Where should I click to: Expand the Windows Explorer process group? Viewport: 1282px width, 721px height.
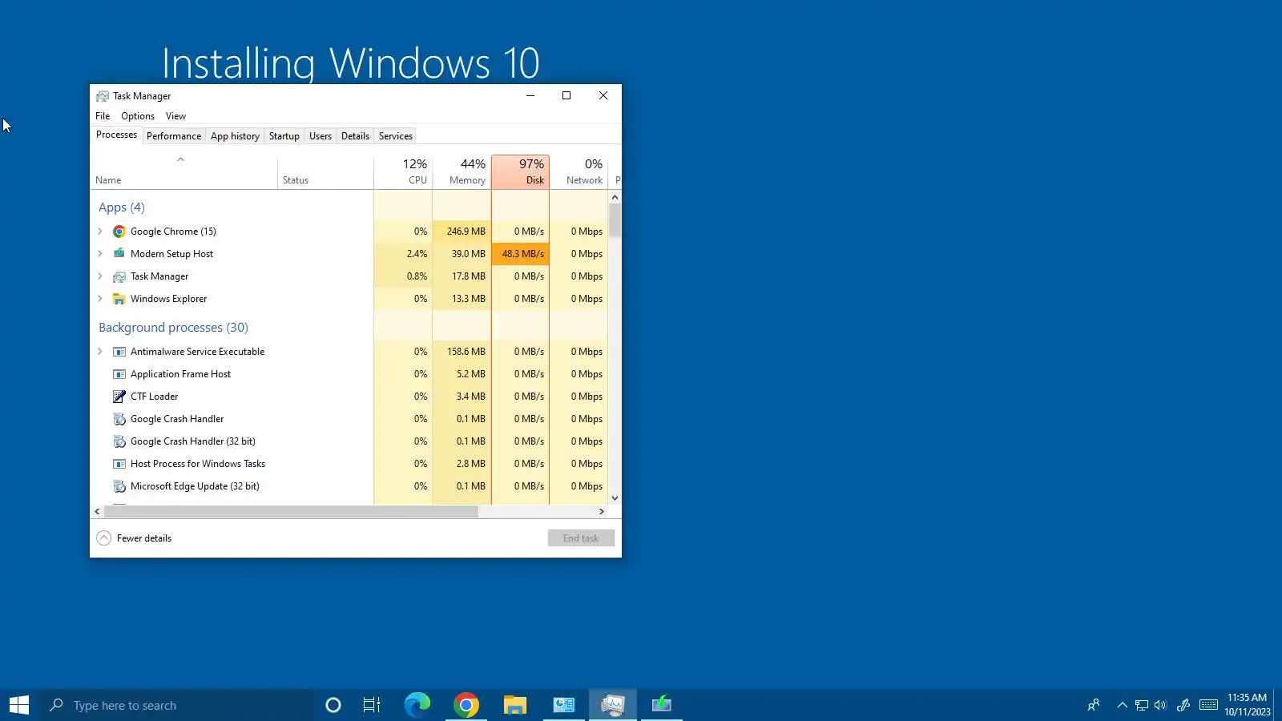[x=100, y=299]
